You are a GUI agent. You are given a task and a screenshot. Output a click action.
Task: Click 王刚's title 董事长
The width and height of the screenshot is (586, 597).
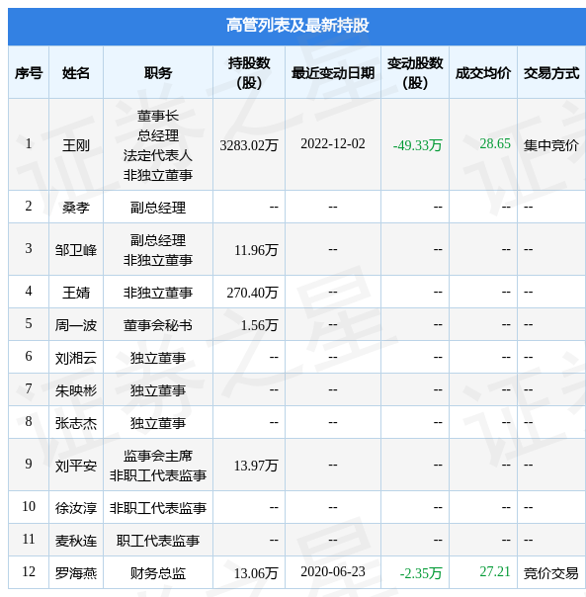(x=158, y=116)
